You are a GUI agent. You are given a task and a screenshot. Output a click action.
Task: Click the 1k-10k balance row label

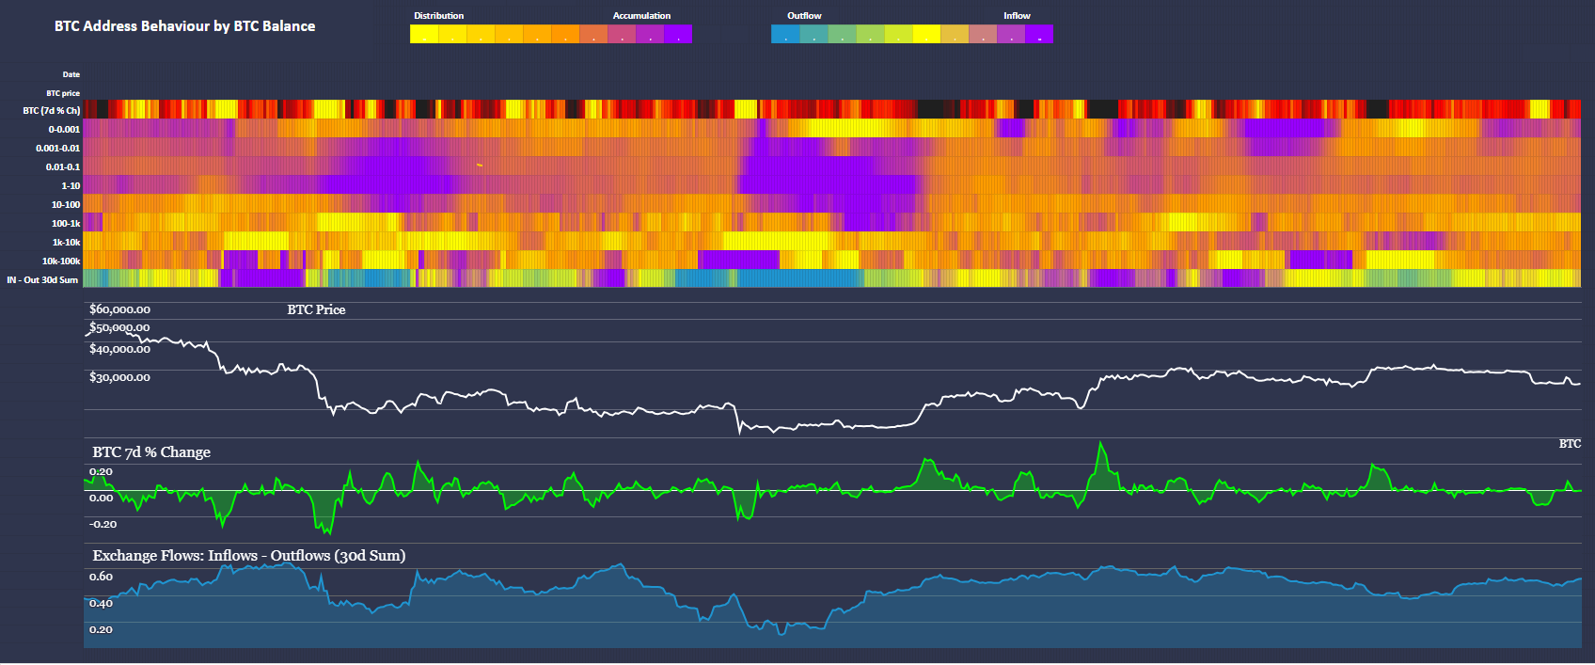click(x=66, y=243)
